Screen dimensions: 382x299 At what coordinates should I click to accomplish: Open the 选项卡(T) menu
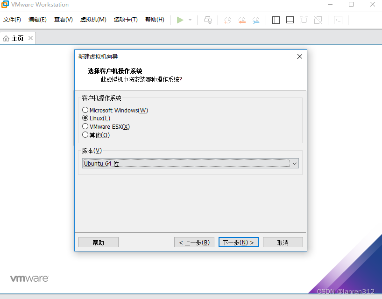coord(126,20)
